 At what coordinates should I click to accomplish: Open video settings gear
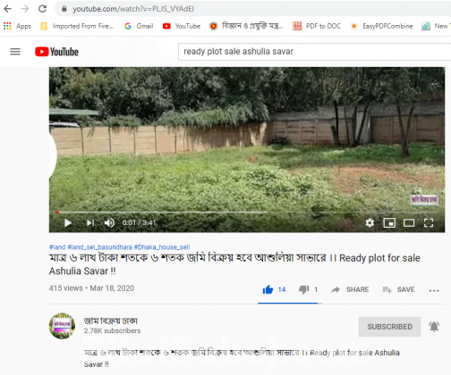pyautogui.click(x=370, y=222)
